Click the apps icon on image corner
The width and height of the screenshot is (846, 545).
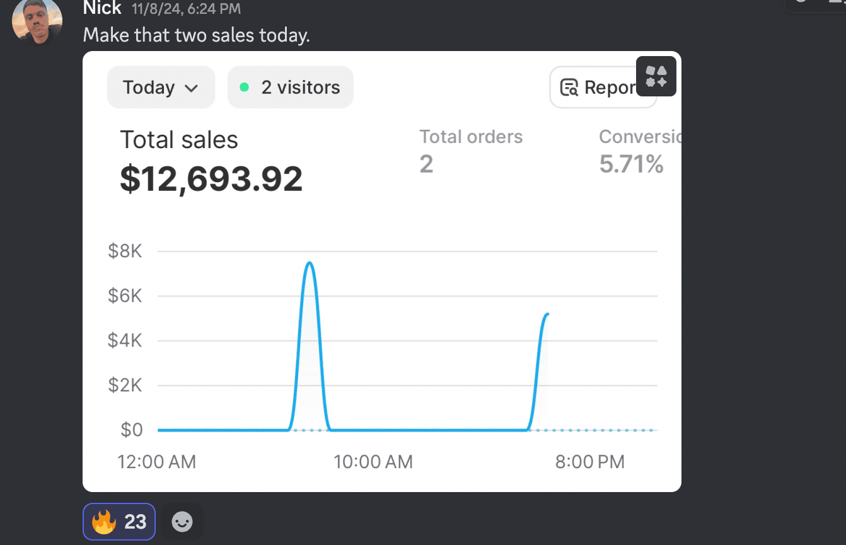coord(656,76)
